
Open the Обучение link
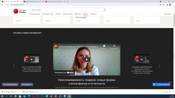tap(168, 14)
